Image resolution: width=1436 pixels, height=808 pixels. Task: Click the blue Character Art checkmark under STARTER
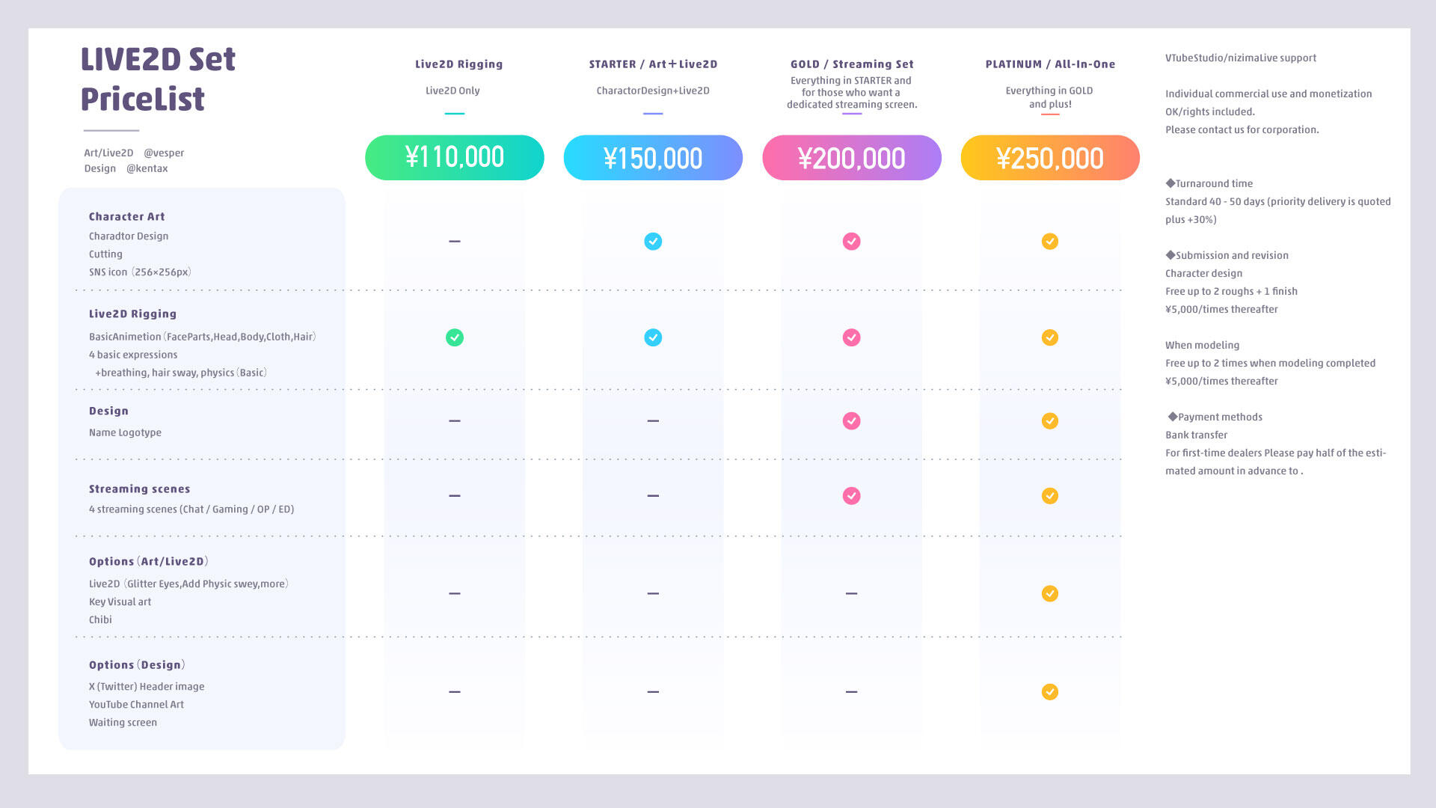653,241
